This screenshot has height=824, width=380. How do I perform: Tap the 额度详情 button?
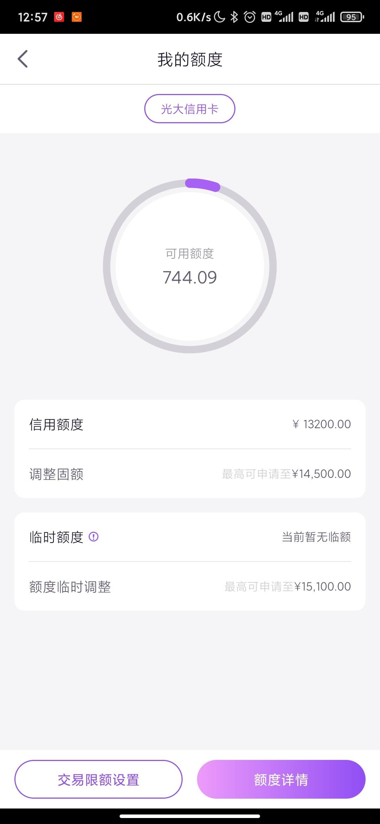click(281, 779)
